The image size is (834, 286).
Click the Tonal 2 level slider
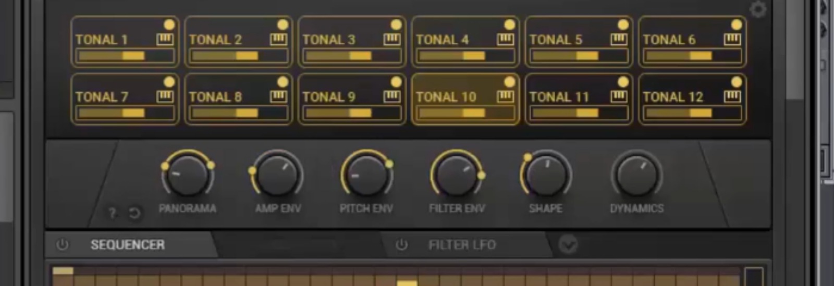(x=238, y=56)
